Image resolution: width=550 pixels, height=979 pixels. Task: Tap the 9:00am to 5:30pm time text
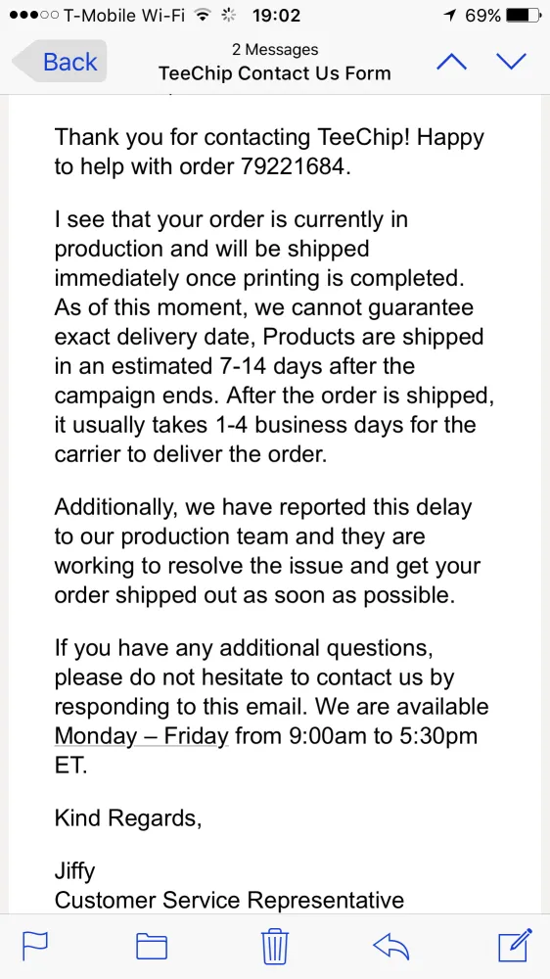click(384, 735)
